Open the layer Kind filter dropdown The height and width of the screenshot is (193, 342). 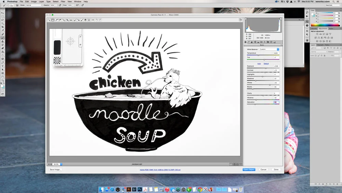317,48
